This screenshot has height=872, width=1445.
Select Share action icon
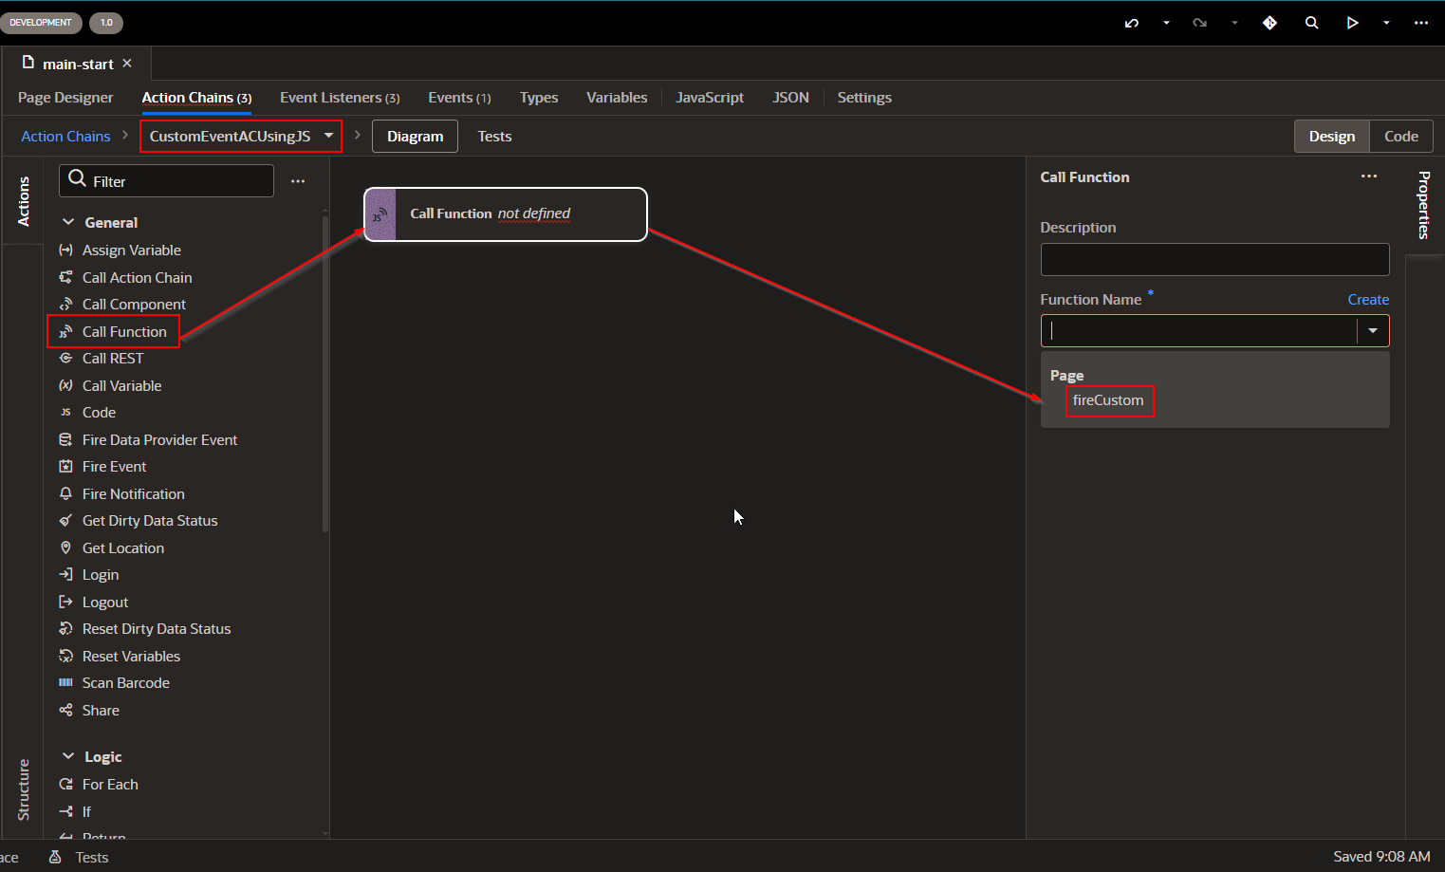[x=65, y=710]
